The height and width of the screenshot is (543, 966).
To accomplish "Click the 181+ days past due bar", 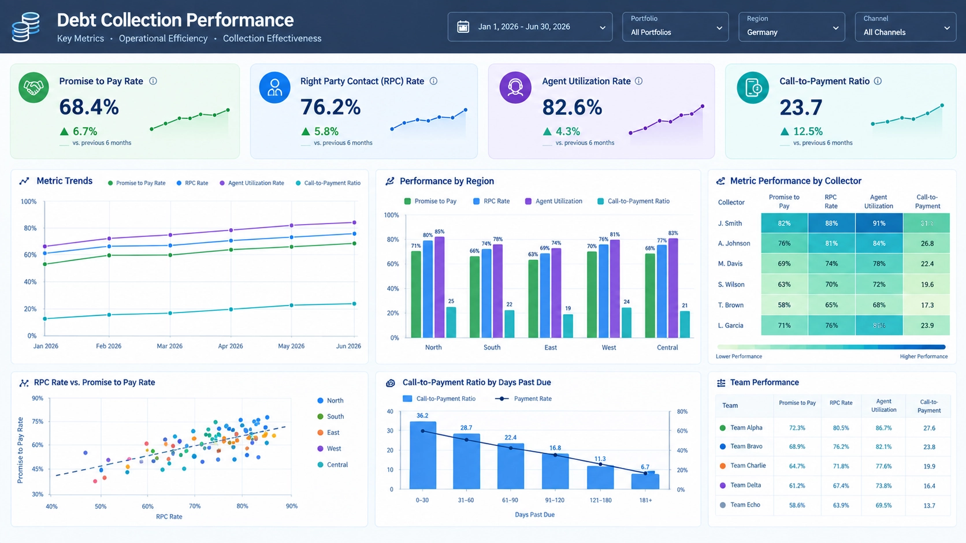I will point(645,481).
